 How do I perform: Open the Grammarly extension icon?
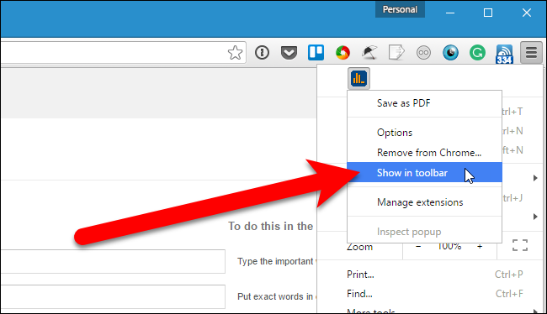point(477,53)
